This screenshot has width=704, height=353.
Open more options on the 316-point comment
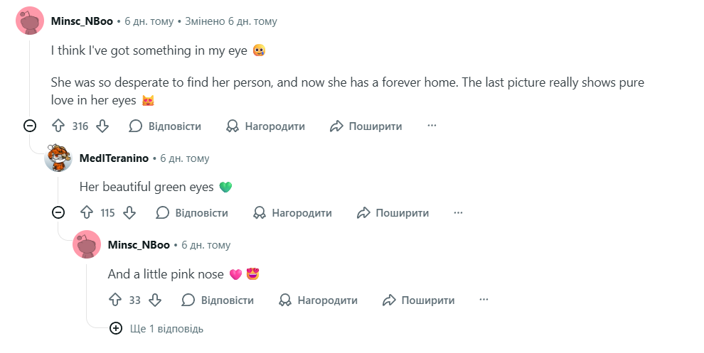click(432, 126)
